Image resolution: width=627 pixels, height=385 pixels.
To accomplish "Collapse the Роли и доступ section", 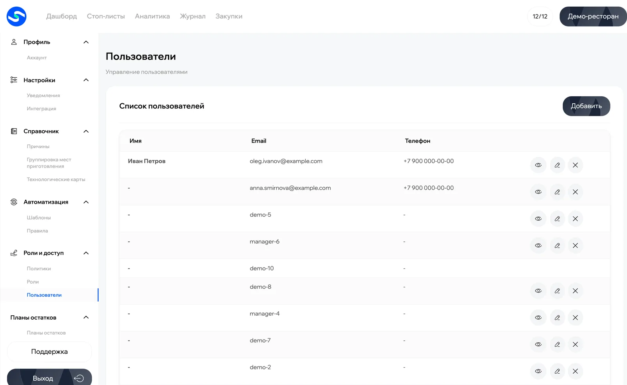I will [86, 253].
